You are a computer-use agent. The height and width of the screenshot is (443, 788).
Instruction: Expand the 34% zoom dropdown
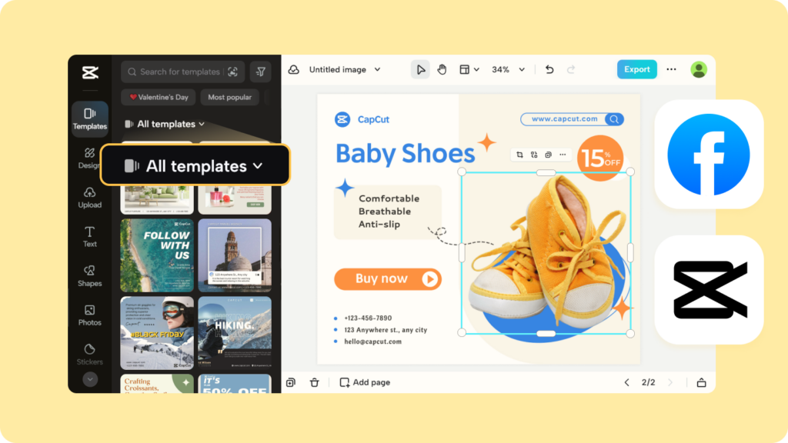point(508,69)
